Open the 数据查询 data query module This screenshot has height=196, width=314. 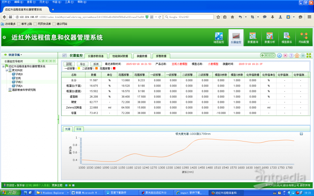[x=252, y=38]
